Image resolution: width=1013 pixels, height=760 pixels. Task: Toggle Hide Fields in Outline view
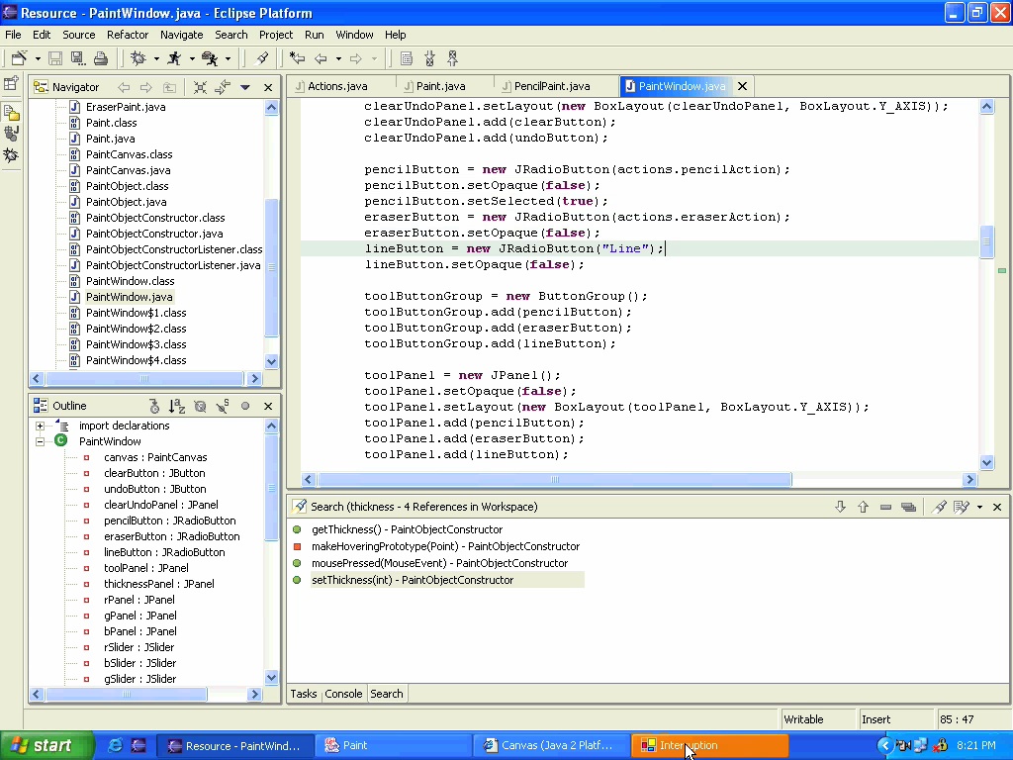tap(200, 406)
